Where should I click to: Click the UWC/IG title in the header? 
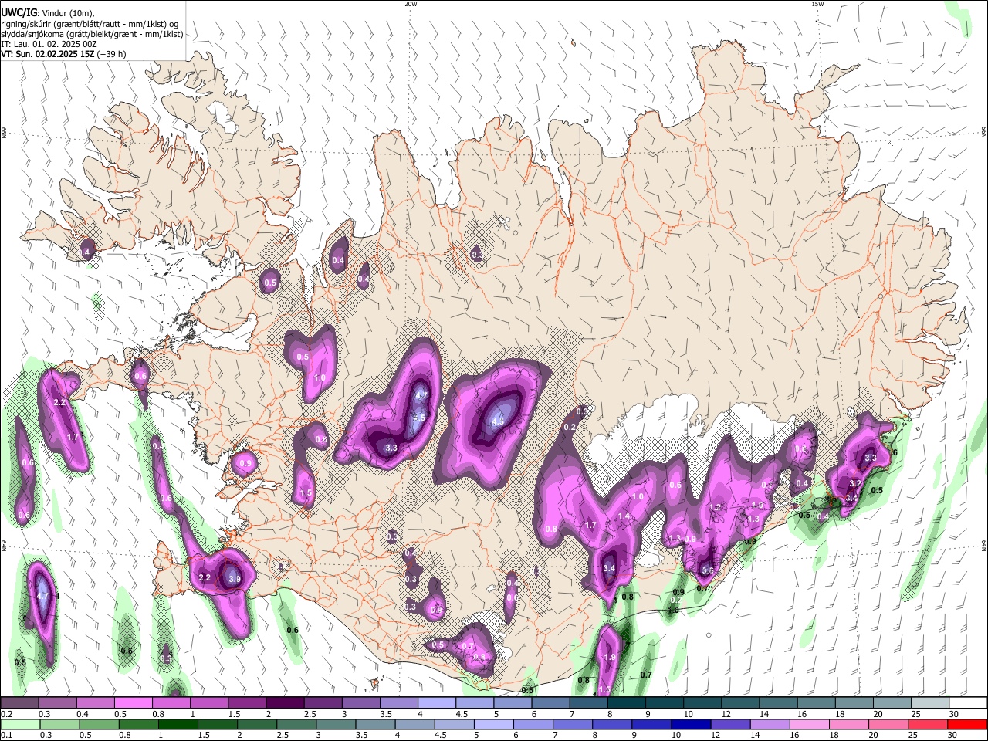coord(18,12)
